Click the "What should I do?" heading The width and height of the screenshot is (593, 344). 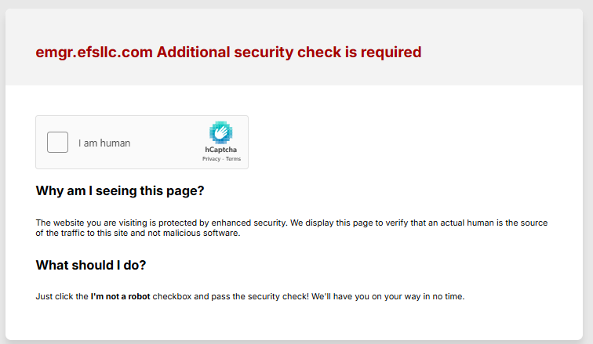tap(91, 265)
